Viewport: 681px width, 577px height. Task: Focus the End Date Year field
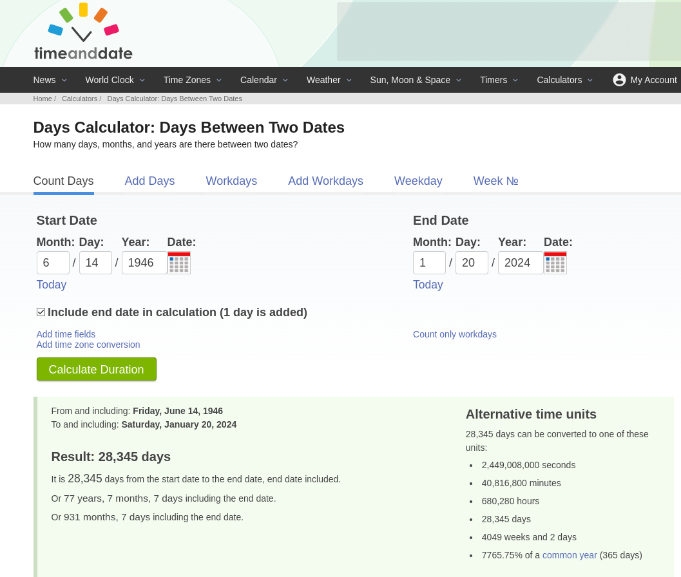tap(521, 263)
